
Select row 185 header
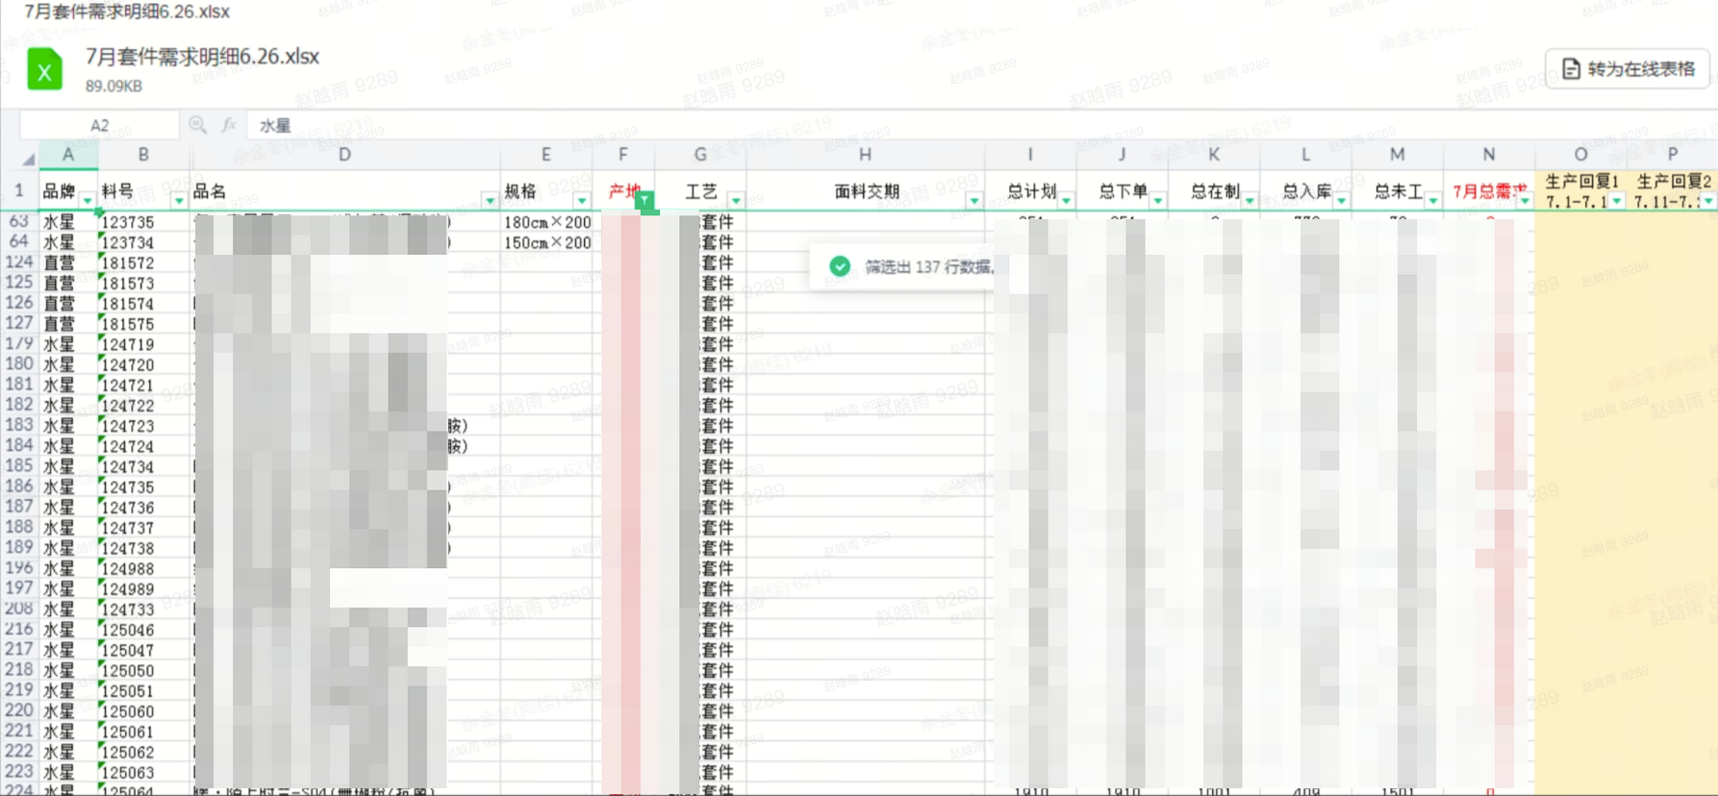pos(19,466)
